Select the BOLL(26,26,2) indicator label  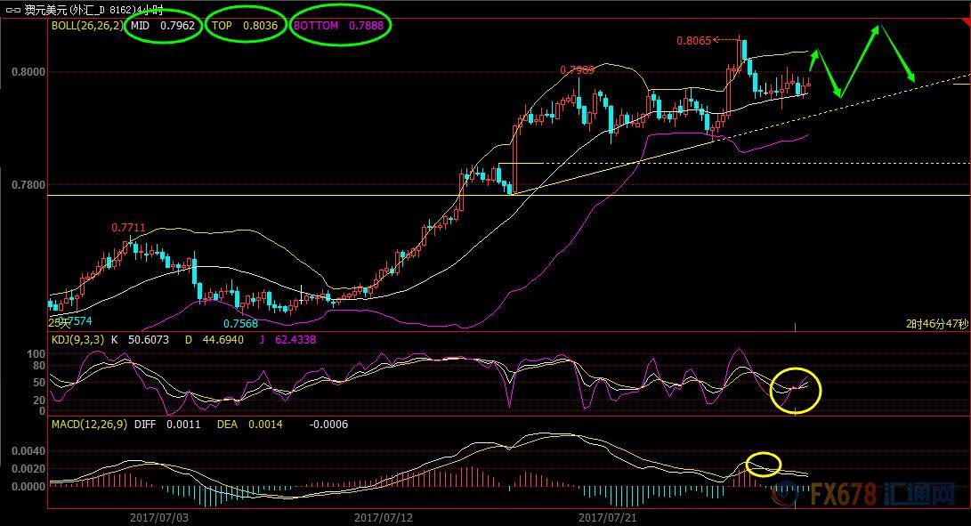(x=86, y=26)
